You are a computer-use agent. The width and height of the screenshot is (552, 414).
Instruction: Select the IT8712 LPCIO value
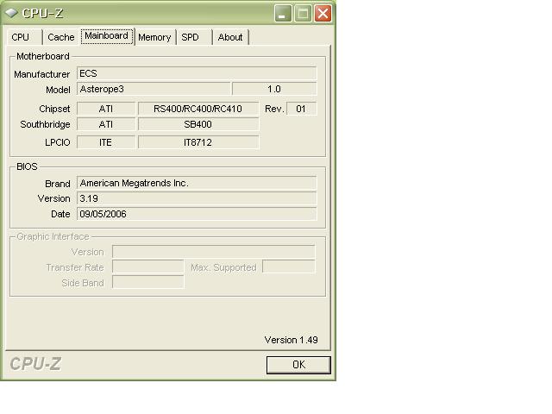tap(198, 142)
